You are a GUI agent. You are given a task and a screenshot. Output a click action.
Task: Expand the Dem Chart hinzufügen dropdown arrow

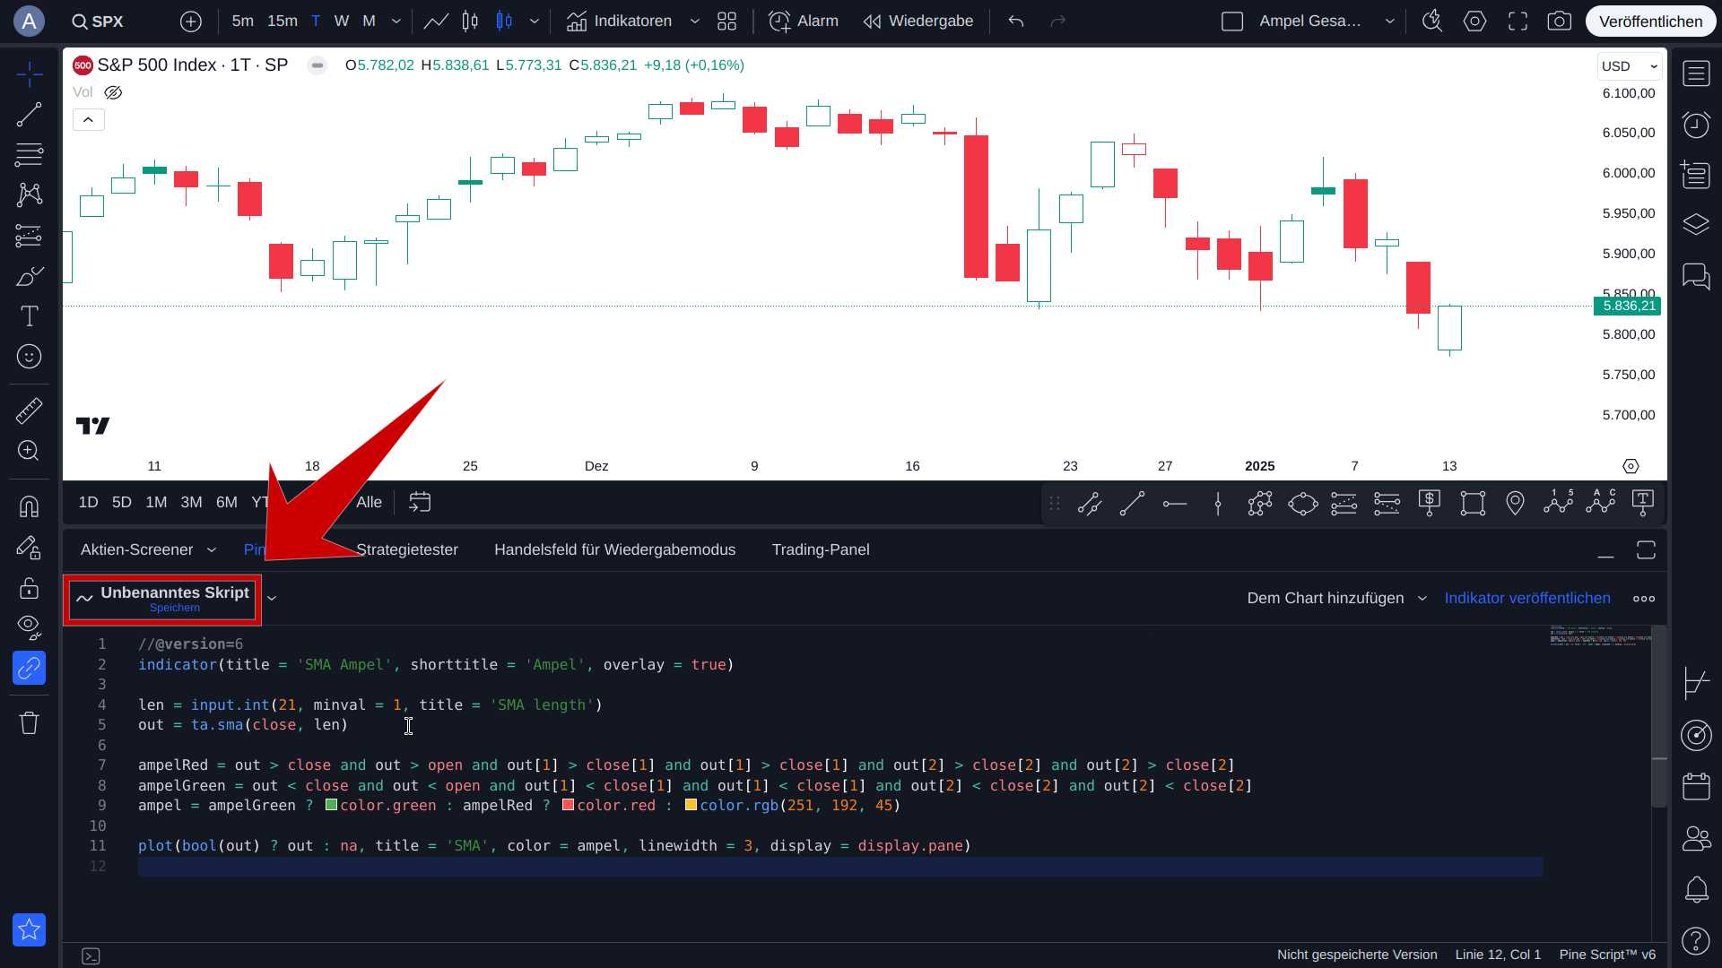(x=1422, y=598)
